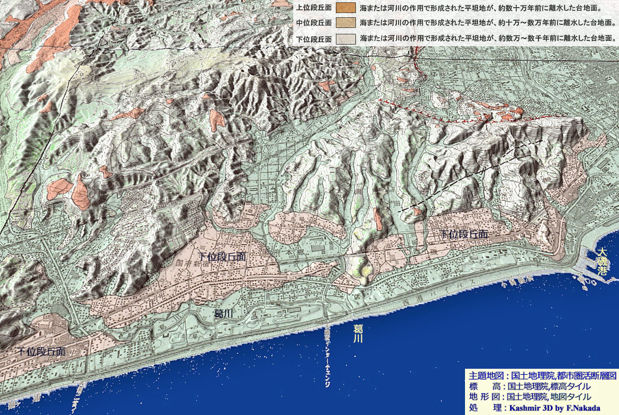The width and height of the screenshot is (619, 415).
Task: Click the 下位段丘面 map label nearest 大磯港
Action: point(464,235)
